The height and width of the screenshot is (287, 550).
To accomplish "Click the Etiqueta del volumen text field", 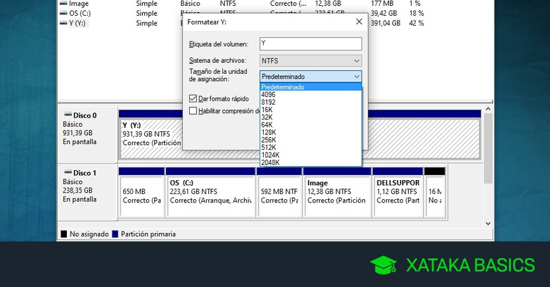I will coord(311,44).
